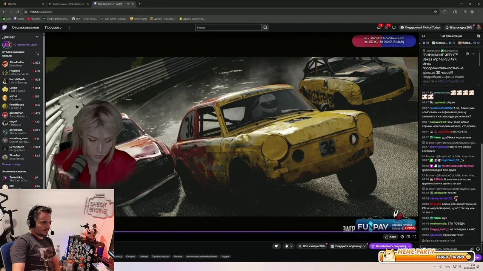483x271 pixels.
Task: Collapse the stream chat panel
Action: coord(424,36)
